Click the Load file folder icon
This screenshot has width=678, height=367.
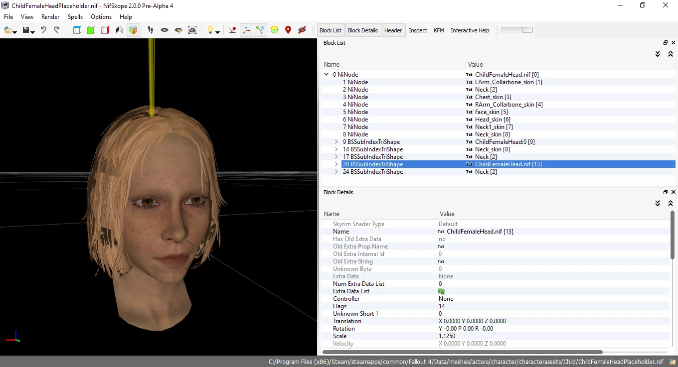coord(8,30)
